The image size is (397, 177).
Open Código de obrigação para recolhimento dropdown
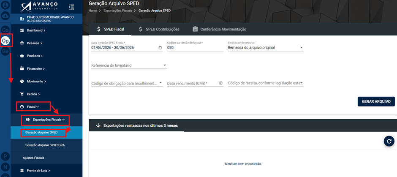click(x=127, y=83)
